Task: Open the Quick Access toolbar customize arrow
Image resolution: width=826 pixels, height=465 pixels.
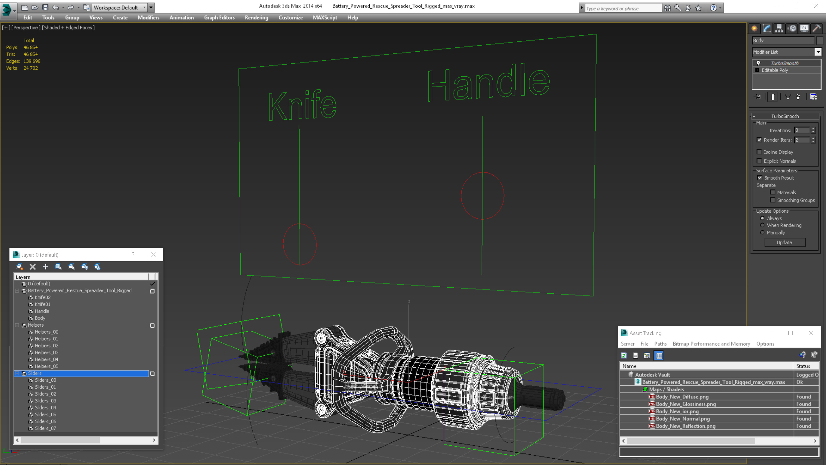Action: point(151,7)
